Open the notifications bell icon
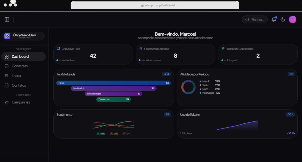 273,19
